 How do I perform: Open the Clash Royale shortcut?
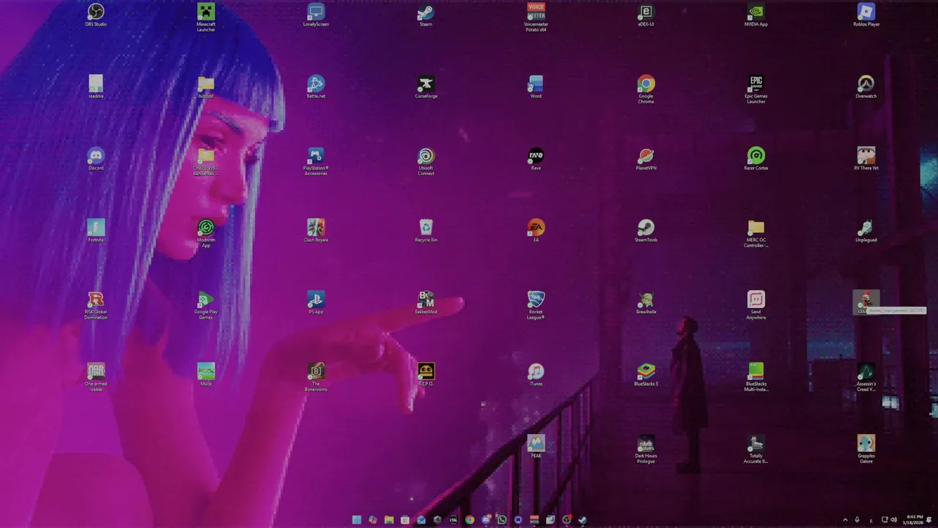coord(316,231)
